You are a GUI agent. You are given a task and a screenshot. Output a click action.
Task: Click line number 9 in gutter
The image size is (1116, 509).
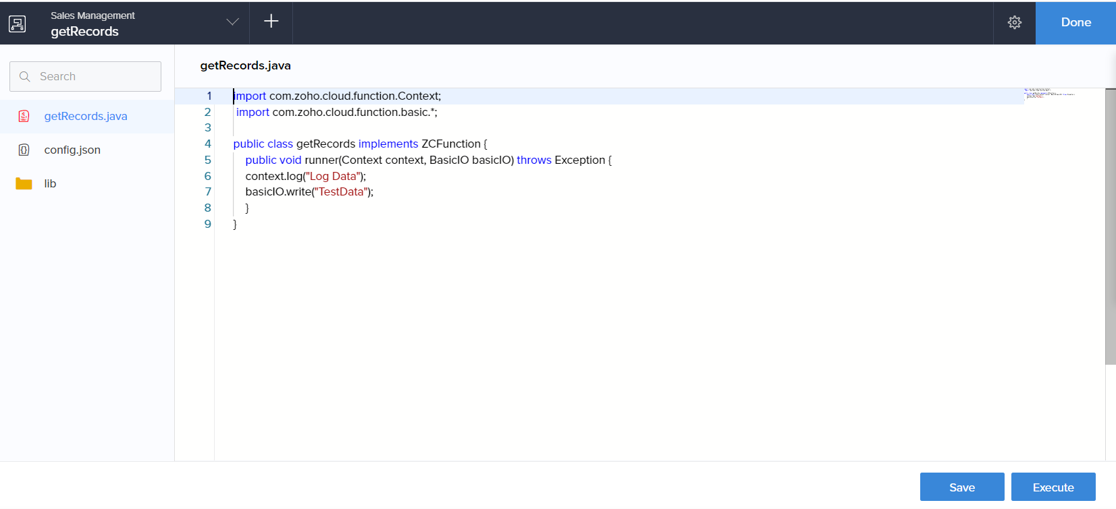click(x=208, y=224)
